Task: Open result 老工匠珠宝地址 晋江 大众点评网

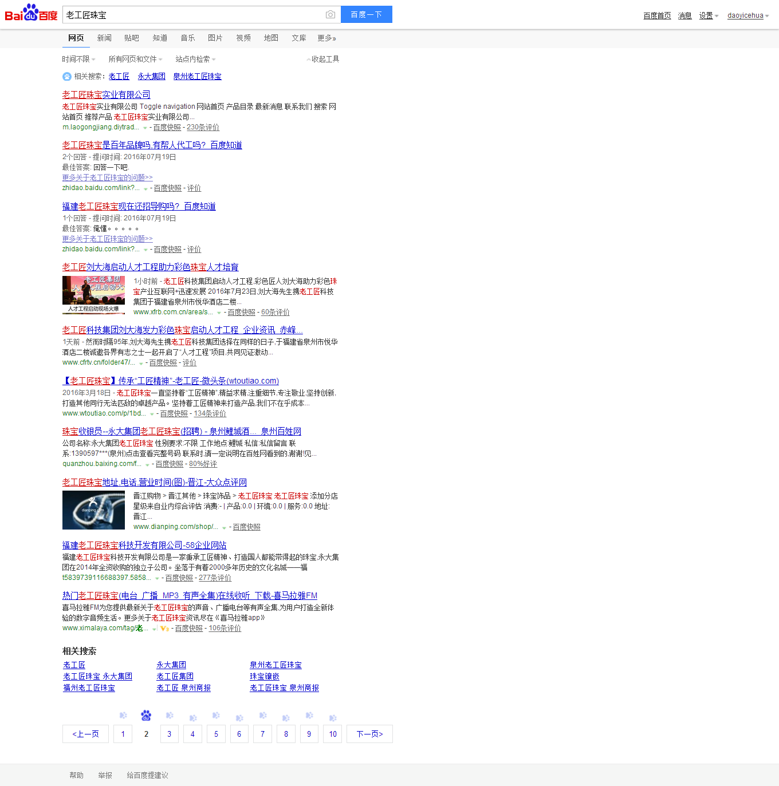Action: 155,482
